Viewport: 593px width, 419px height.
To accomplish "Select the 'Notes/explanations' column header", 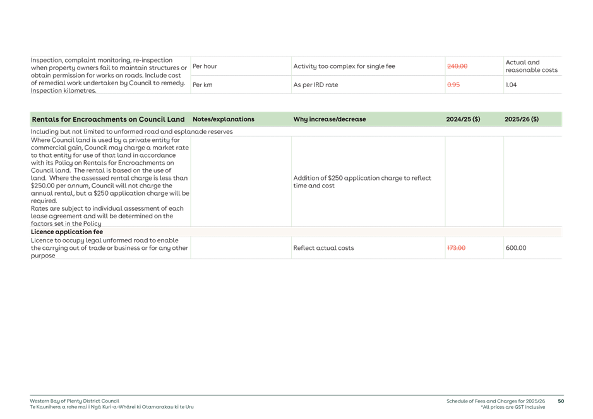I will coord(224,119).
